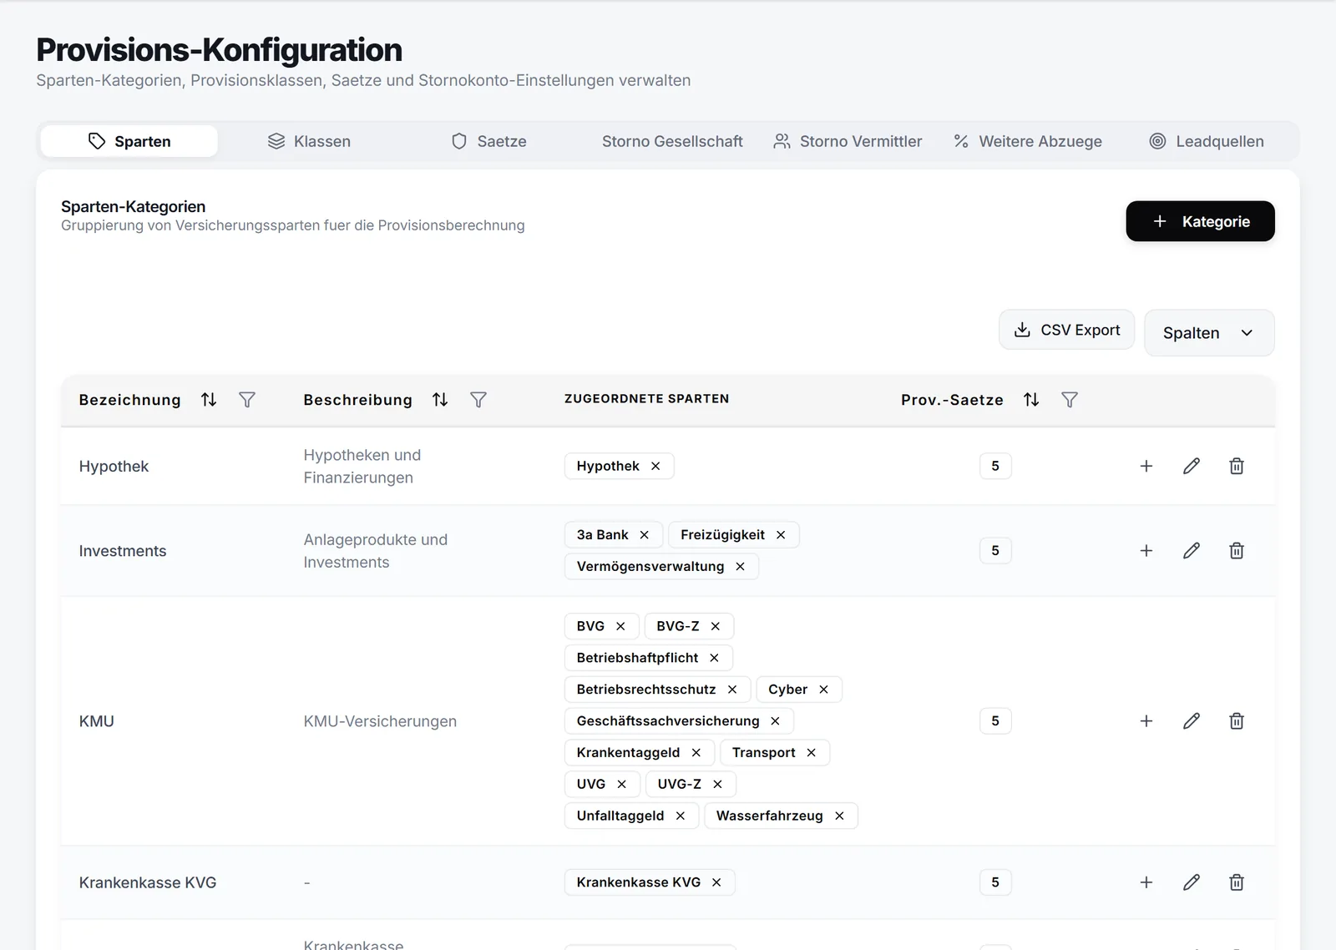Add Sparte to KMU row
The width and height of the screenshot is (1336, 950).
pos(1146,720)
